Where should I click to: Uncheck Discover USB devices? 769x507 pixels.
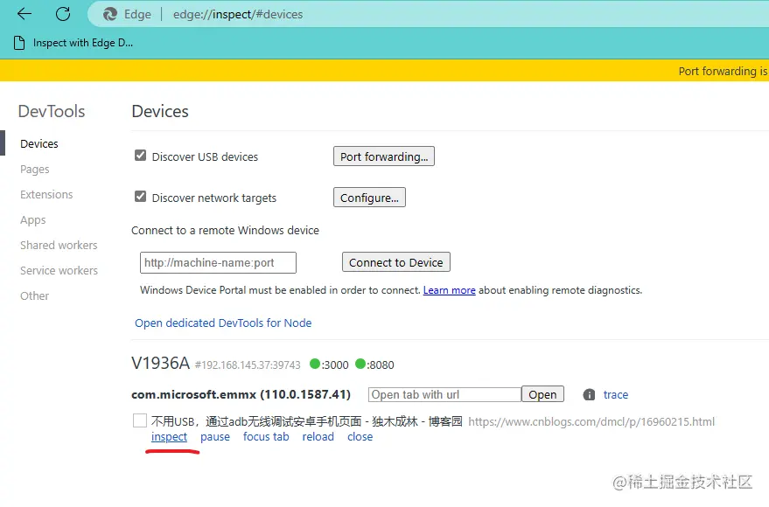click(x=140, y=156)
